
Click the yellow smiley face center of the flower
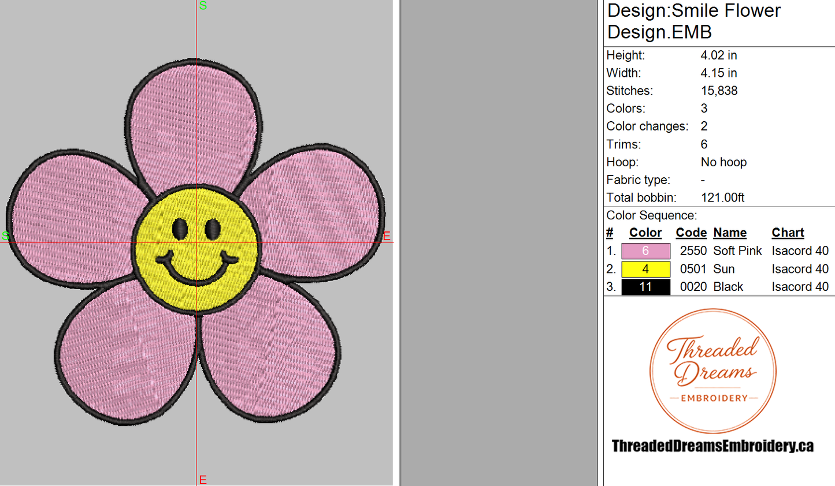[x=196, y=249]
